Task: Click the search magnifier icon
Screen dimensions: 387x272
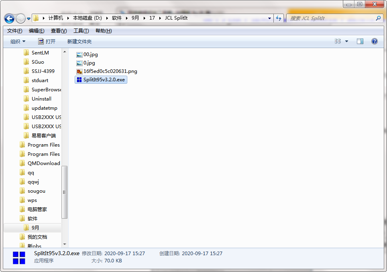Action: pos(378,18)
